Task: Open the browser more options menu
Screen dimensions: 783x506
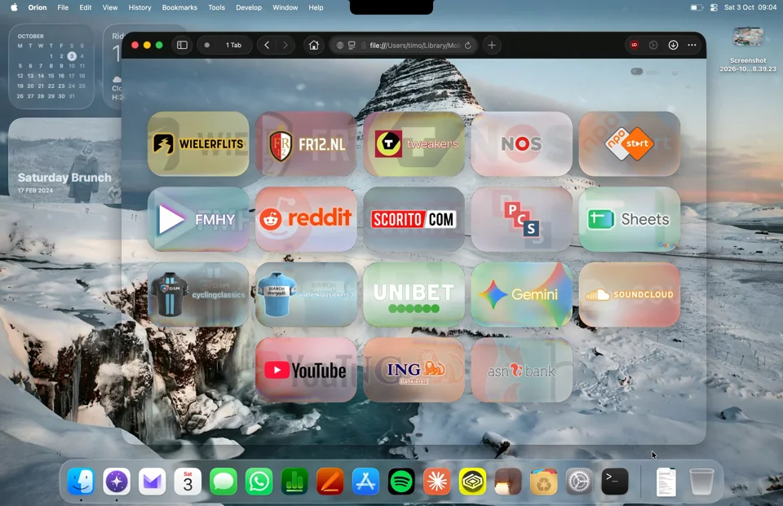Action: click(692, 45)
